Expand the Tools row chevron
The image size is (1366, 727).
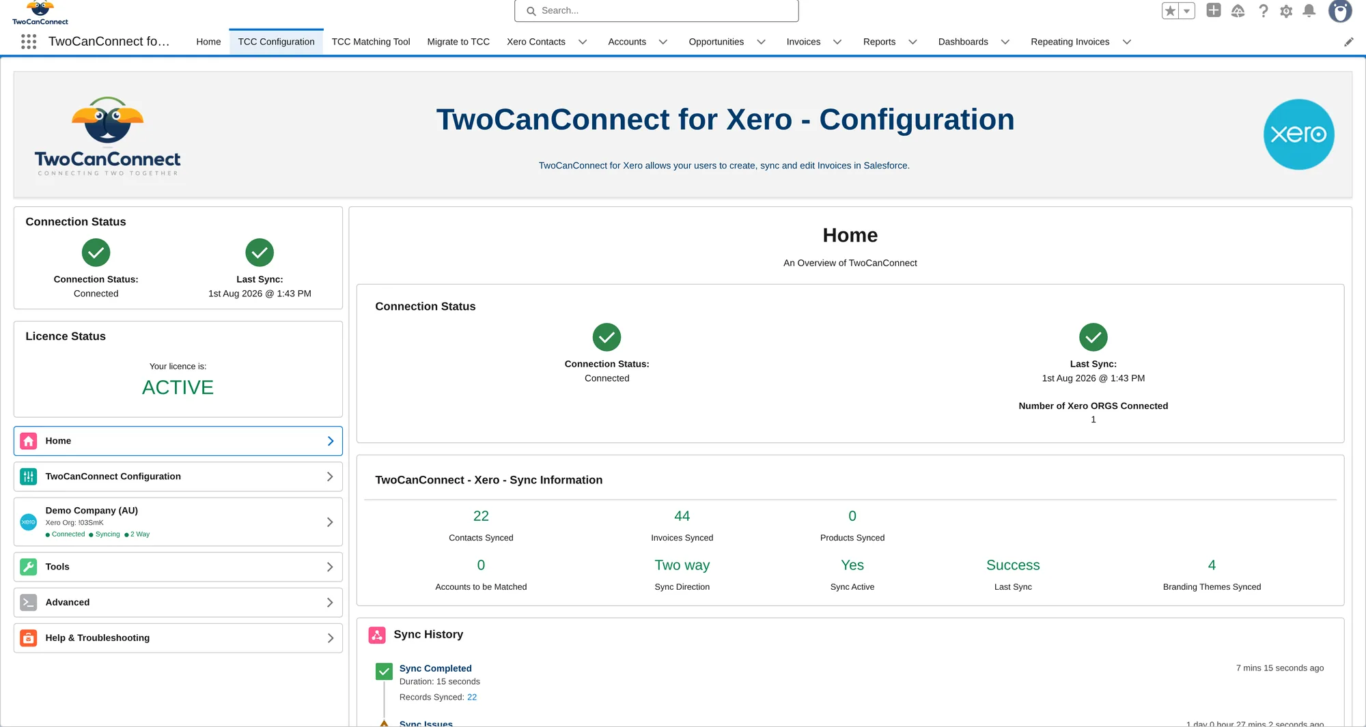[x=331, y=567]
